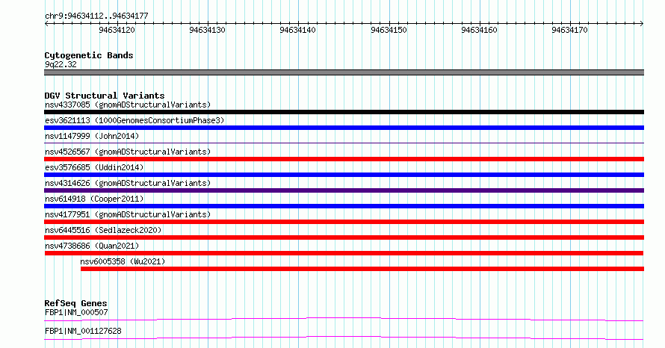Image resolution: width=665 pixels, height=348 pixels.
Task: Open gene FBP1|NM_001127628 label
Action: (83, 331)
